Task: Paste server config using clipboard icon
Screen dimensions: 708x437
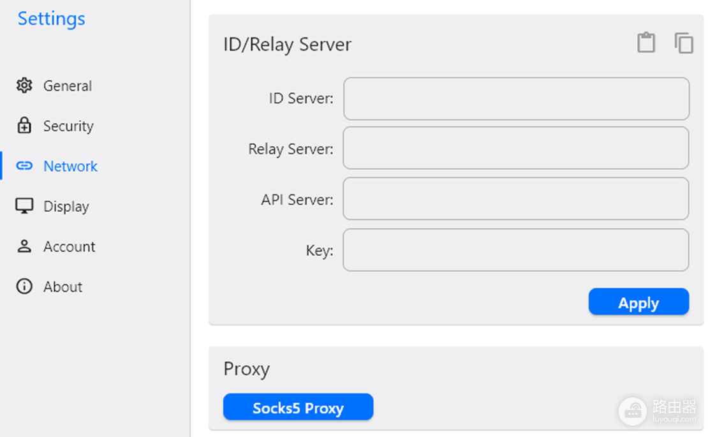Action: point(646,43)
